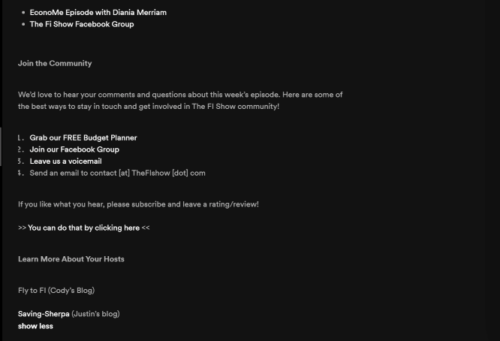Open The Fi Show Facebook Group link

click(x=82, y=24)
